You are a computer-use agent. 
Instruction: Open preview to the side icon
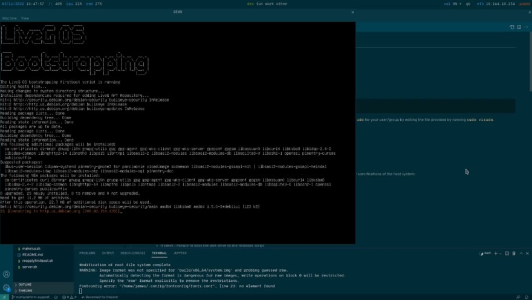512,27
